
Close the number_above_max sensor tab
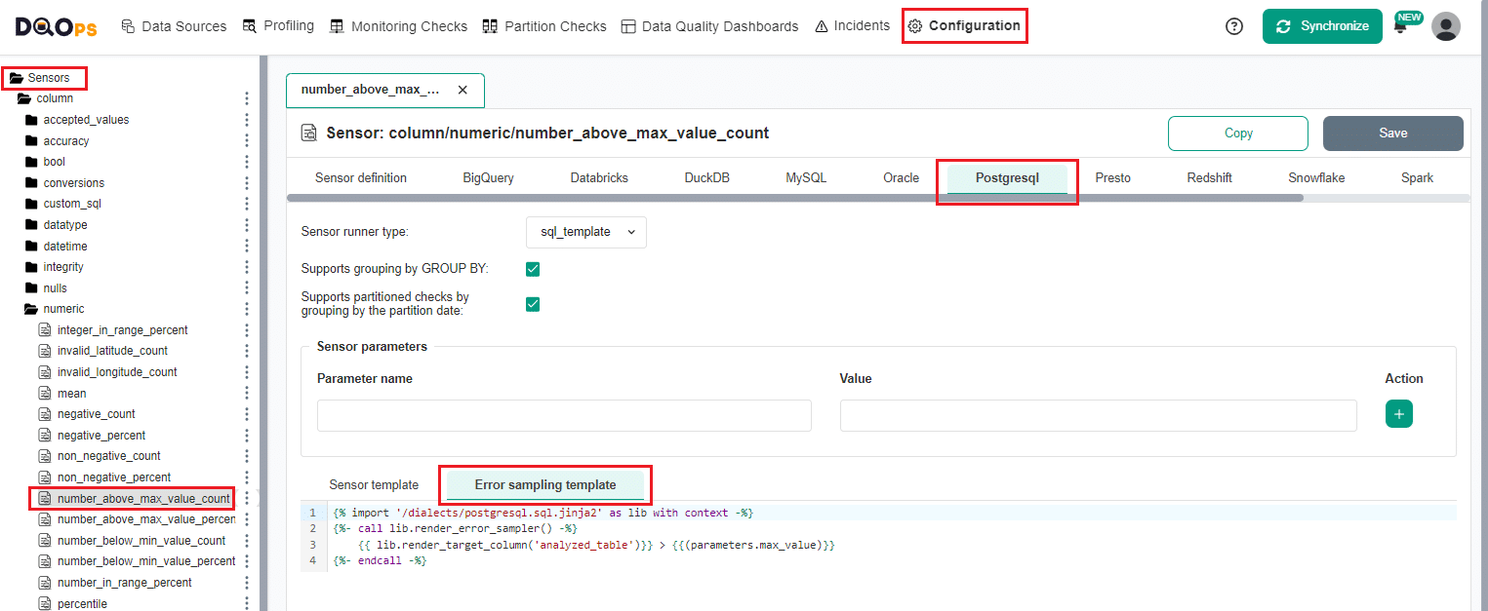click(462, 90)
